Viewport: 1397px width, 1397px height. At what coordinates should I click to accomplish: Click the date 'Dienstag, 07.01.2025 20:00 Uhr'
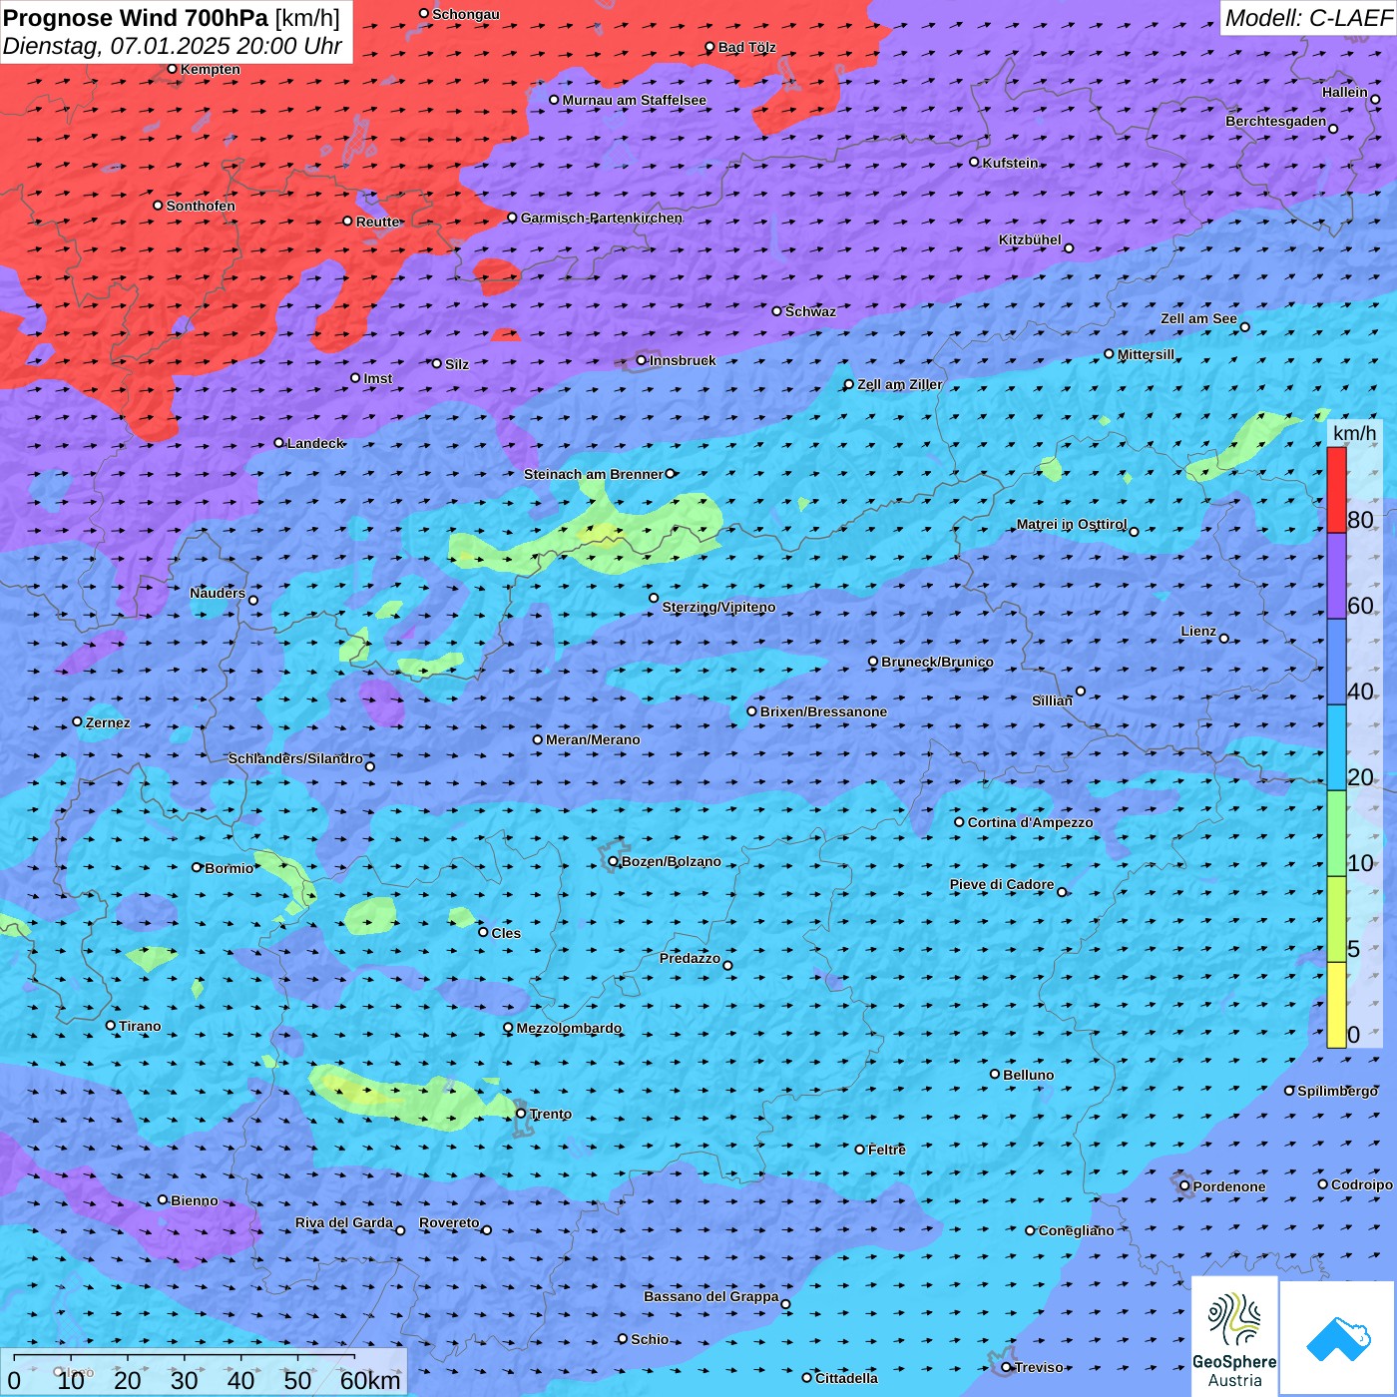(x=173, y=46)
